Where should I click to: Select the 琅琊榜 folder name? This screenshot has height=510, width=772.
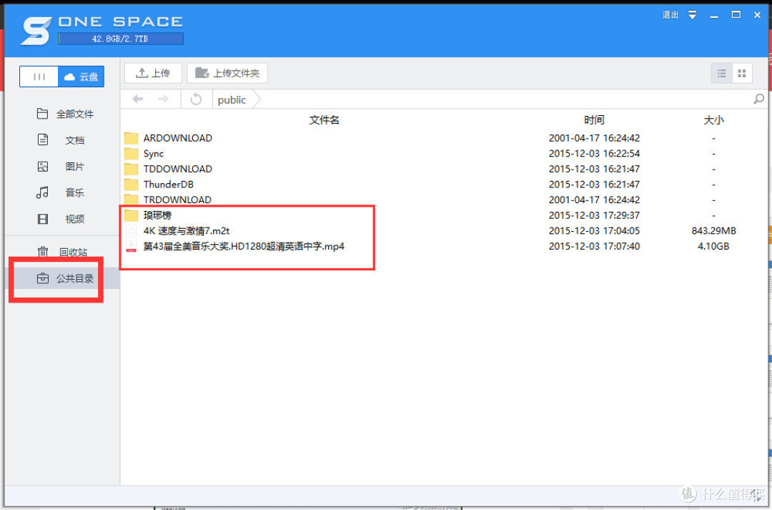157,215
